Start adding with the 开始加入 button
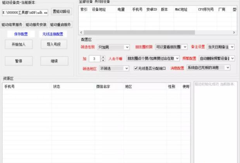240x163 pixels. (16, 44)
